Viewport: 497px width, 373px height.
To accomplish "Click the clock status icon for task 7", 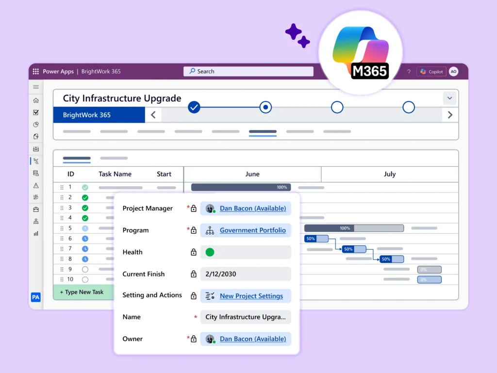I will (x=85, y=249).
